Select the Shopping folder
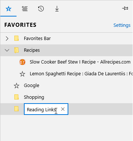Image resolution: width=133 pixels, height=141 pixels. 66,97
